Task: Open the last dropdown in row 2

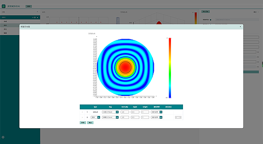Action: 156,117
